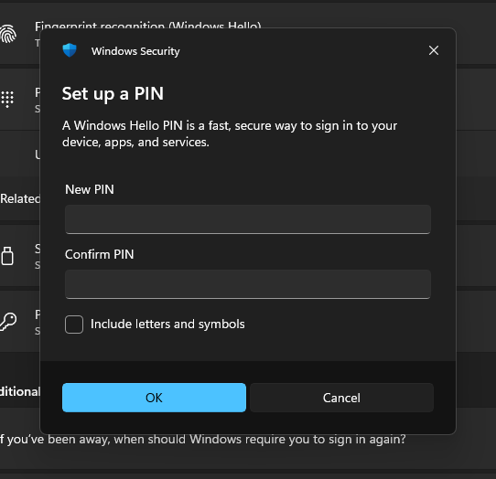Click the Windows Security shield icon

tap(70, 50)
